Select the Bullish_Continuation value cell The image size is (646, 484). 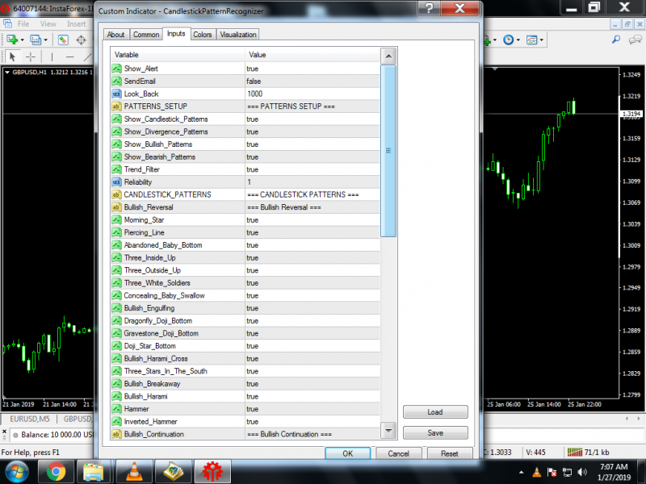coord(313,434)
